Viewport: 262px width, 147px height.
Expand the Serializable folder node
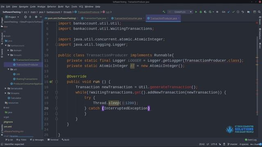(x=5, y=88)
